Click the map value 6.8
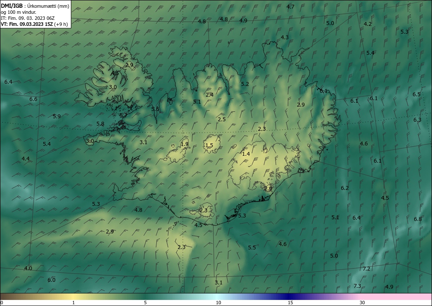This screenshot has height=306, width=432. pos(418,219)
